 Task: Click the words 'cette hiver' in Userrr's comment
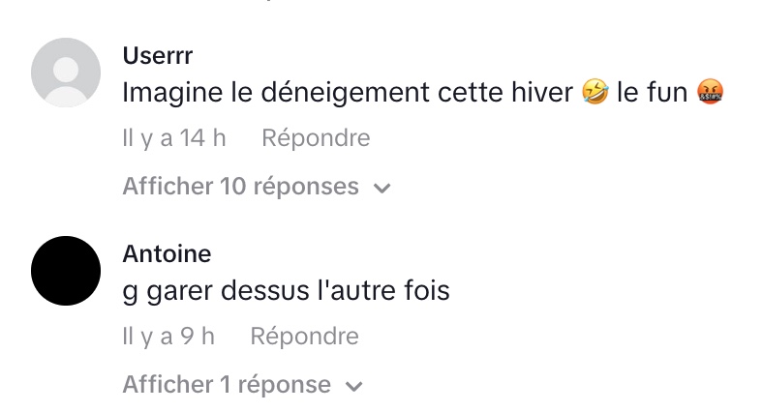pos(505,92)
